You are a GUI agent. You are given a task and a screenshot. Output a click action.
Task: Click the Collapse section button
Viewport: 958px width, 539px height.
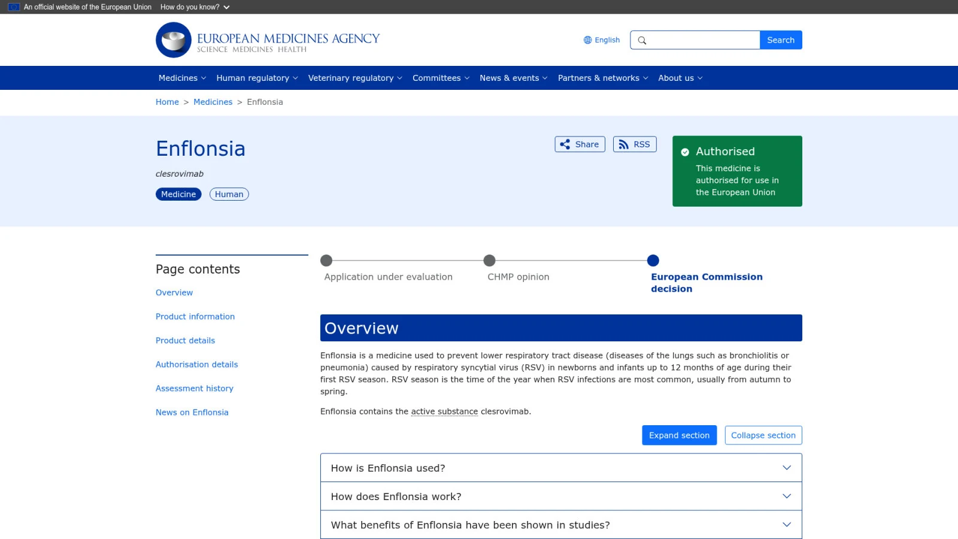coord(763,435)
